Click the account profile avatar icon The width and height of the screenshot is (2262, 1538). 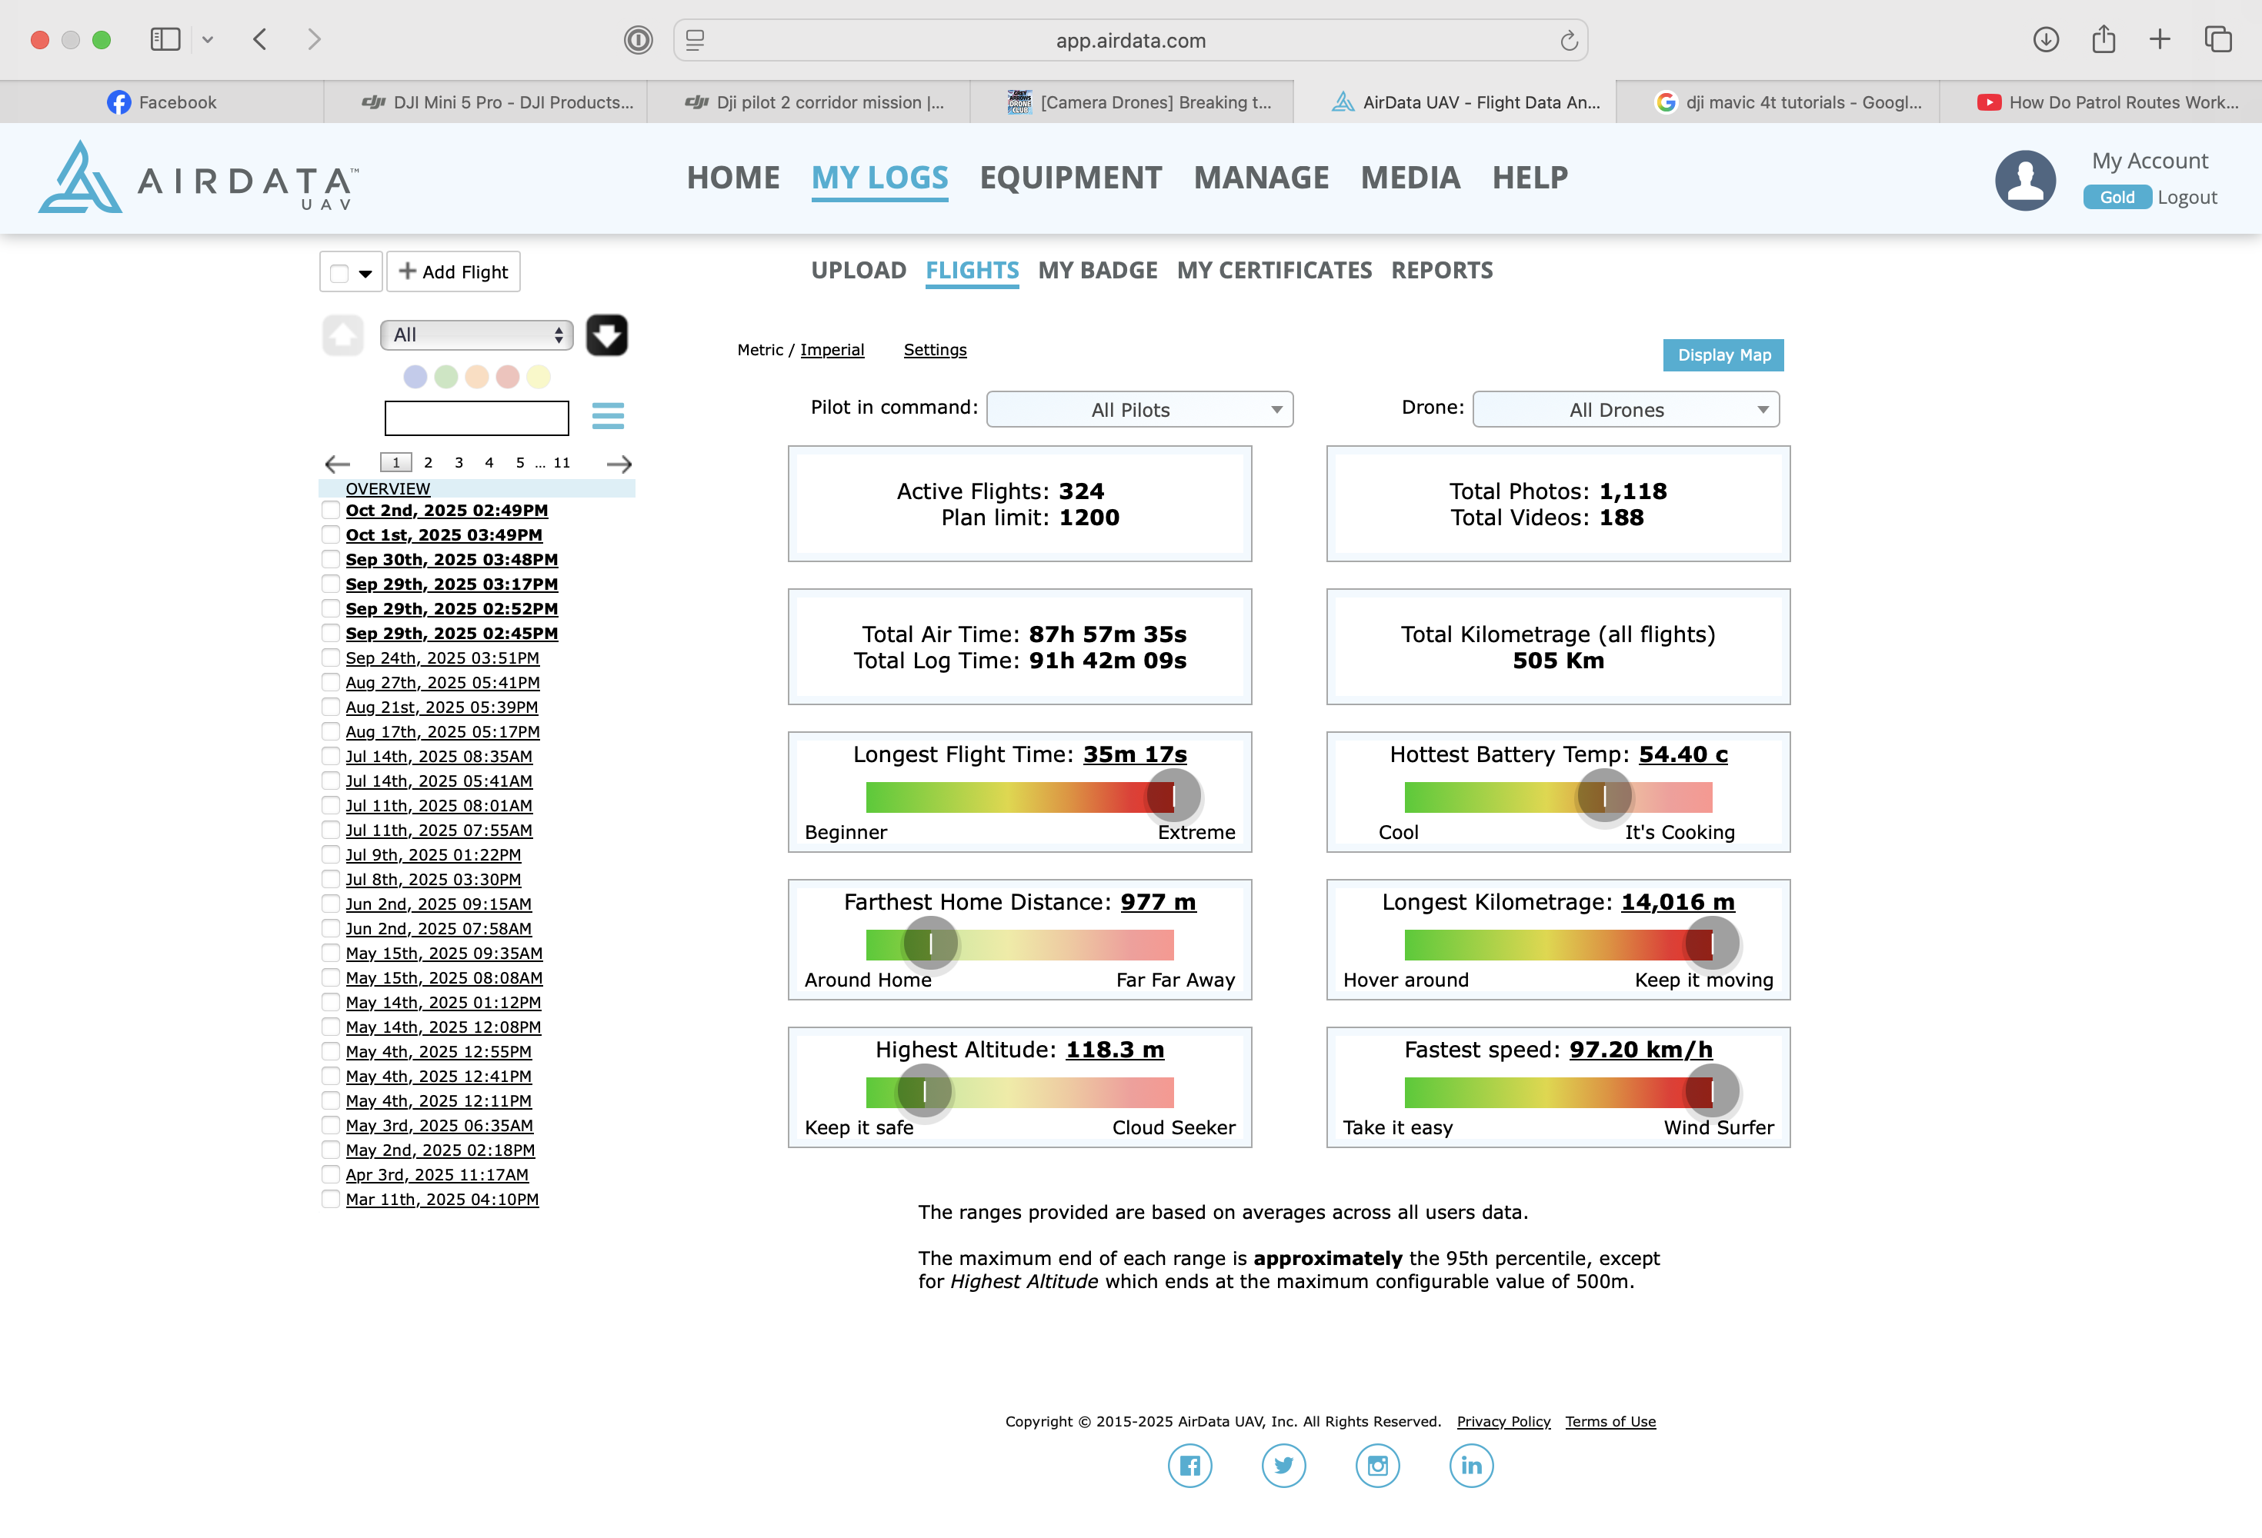2024,180
